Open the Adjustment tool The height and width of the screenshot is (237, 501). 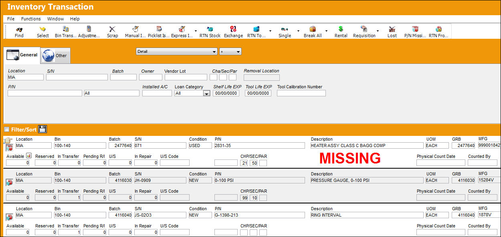(89, 29)
